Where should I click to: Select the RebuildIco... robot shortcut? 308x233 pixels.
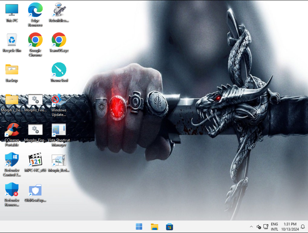[x=59, y=13]
